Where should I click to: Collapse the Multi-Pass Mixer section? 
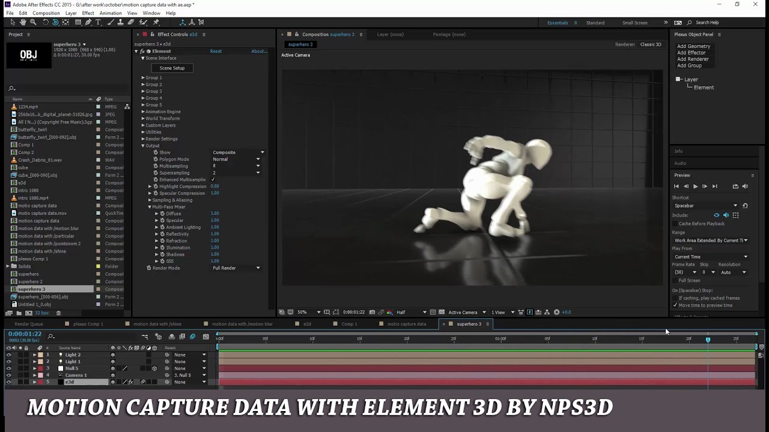[x=150, y=207]
